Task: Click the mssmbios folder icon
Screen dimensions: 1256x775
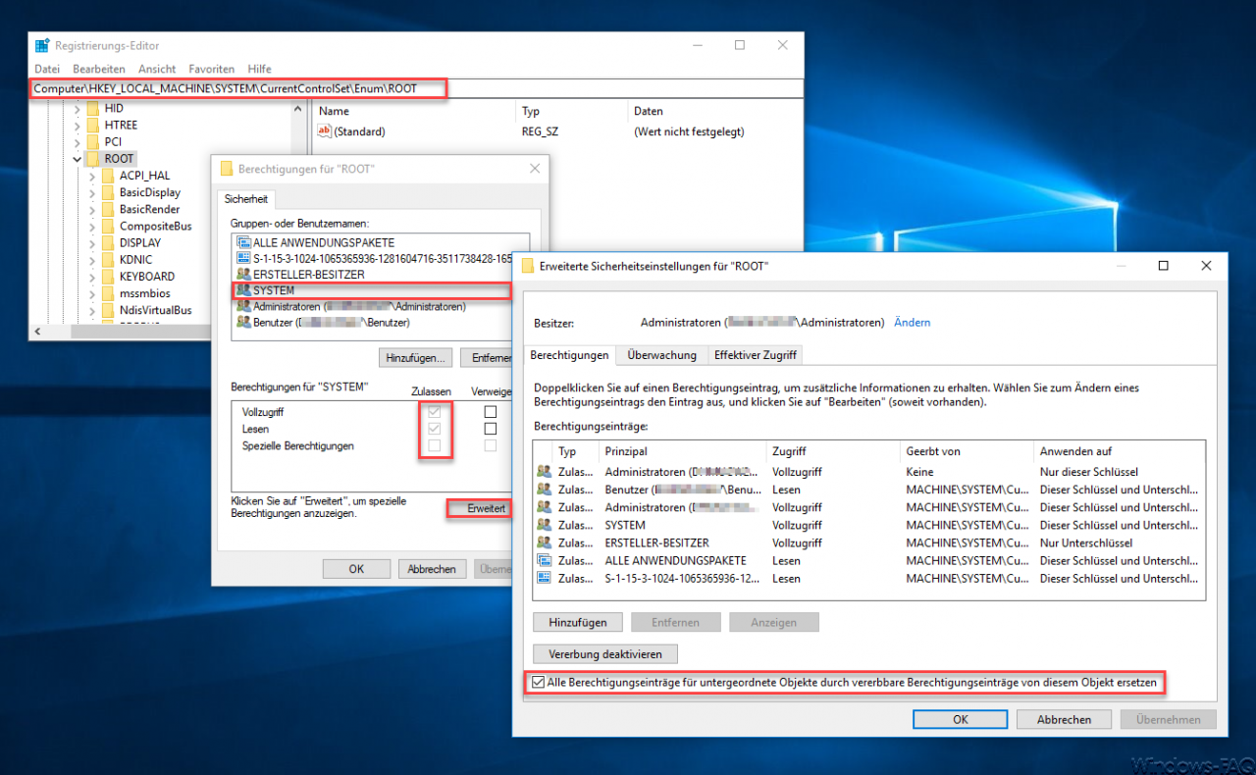Action: (x=108, y=293)
